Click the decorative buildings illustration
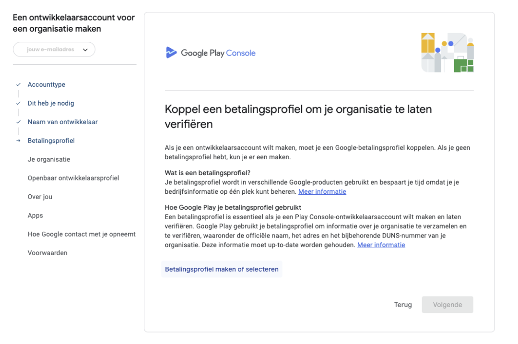 [x=447, y=53]
